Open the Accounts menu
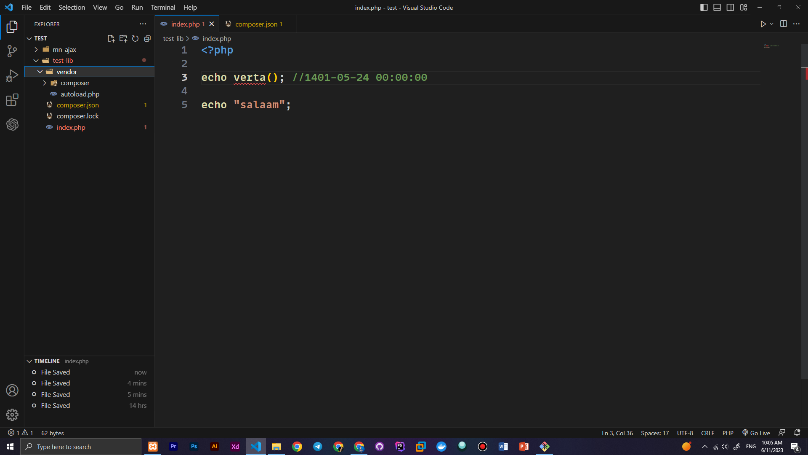The image size is (808, 455). tap(12, 391)
